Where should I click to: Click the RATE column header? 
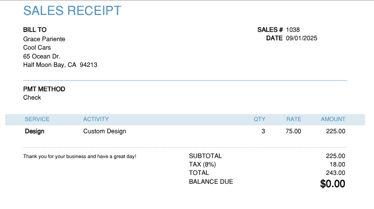293,119
